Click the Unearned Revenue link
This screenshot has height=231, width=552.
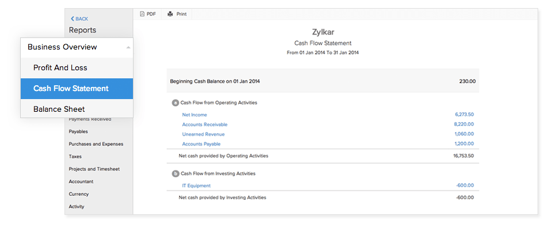[x=203, y=134]
